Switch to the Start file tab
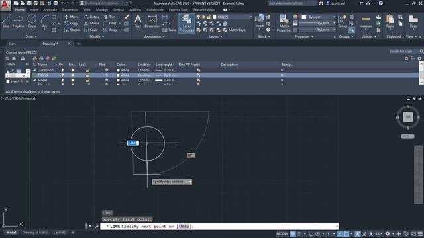This screenshot has width=424, height=238. (12, 44)
